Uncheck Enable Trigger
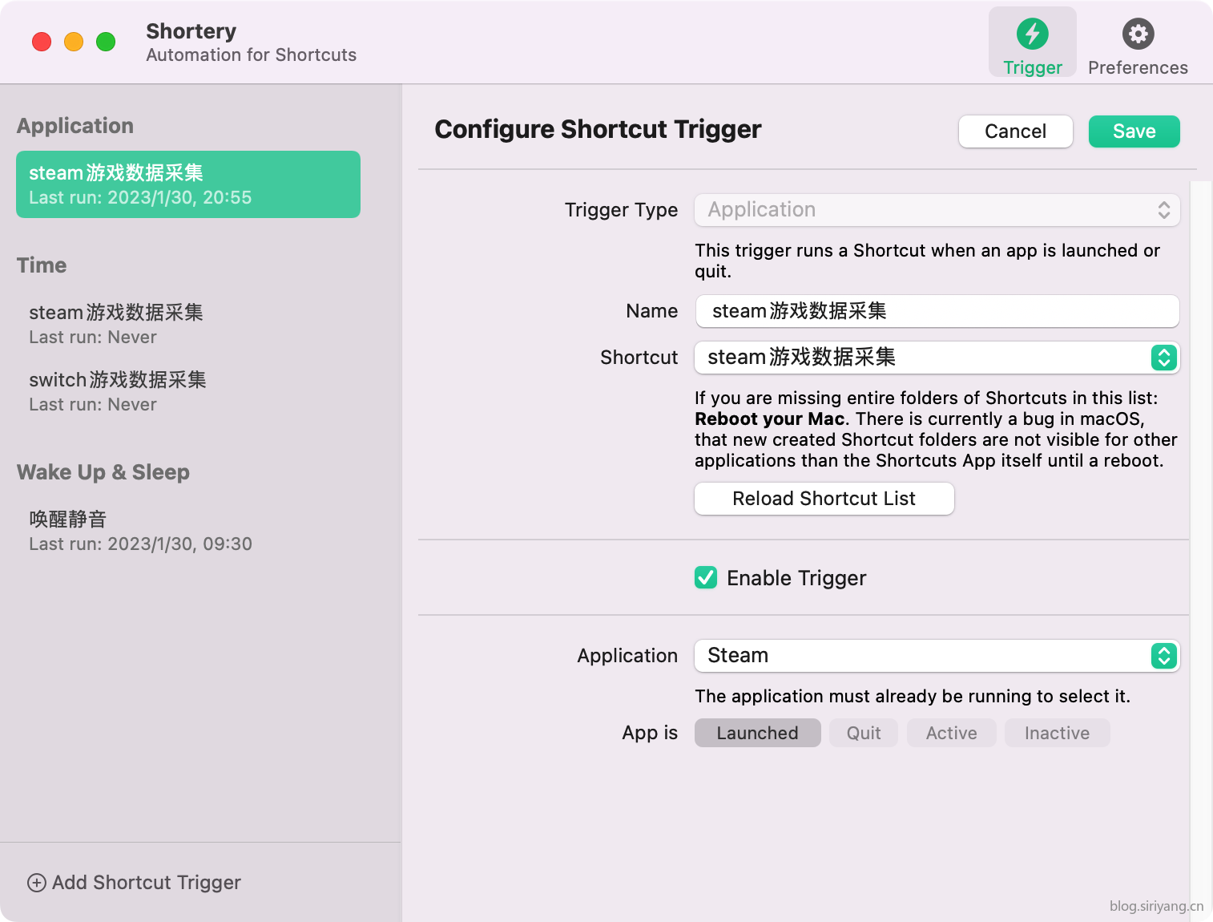This screenshot has height=922, width=1213. tap(705, 577)
